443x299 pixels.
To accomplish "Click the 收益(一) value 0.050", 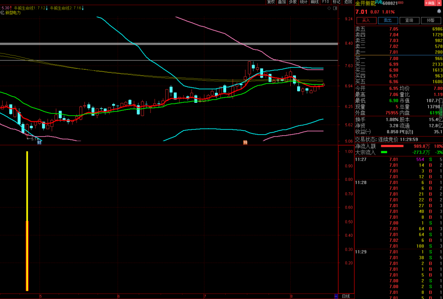I will pyautogui.click(x=393, y=132).
